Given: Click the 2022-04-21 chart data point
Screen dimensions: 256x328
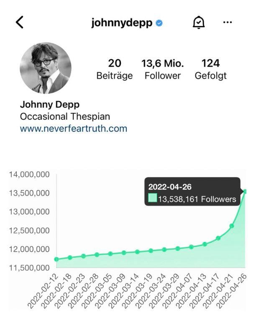Looking at the screenshot, I should [232, 226].
